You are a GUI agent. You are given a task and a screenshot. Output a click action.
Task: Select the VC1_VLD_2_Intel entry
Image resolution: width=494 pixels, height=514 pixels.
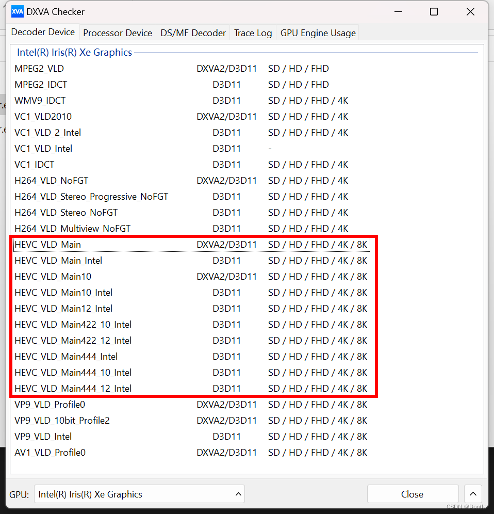pyautogui.click(x=192, y=133)
